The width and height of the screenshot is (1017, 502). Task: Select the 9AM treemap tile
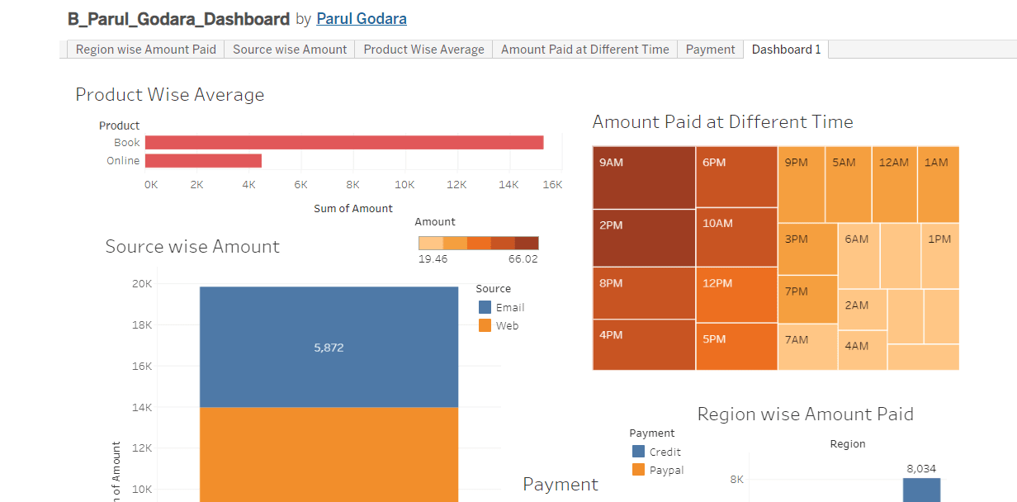tap(644, 178)
